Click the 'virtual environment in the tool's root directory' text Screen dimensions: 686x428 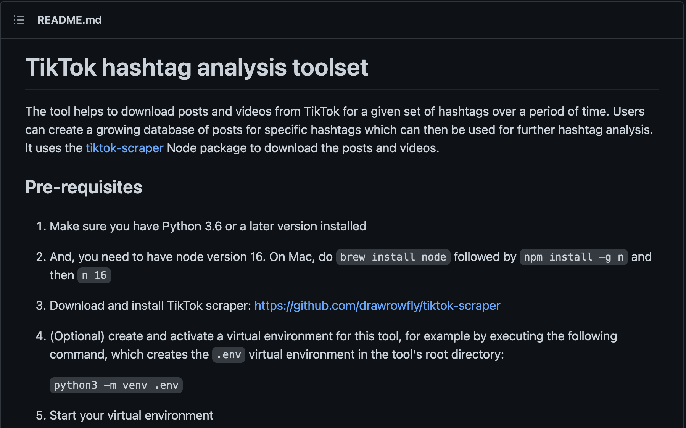[376, 354]
